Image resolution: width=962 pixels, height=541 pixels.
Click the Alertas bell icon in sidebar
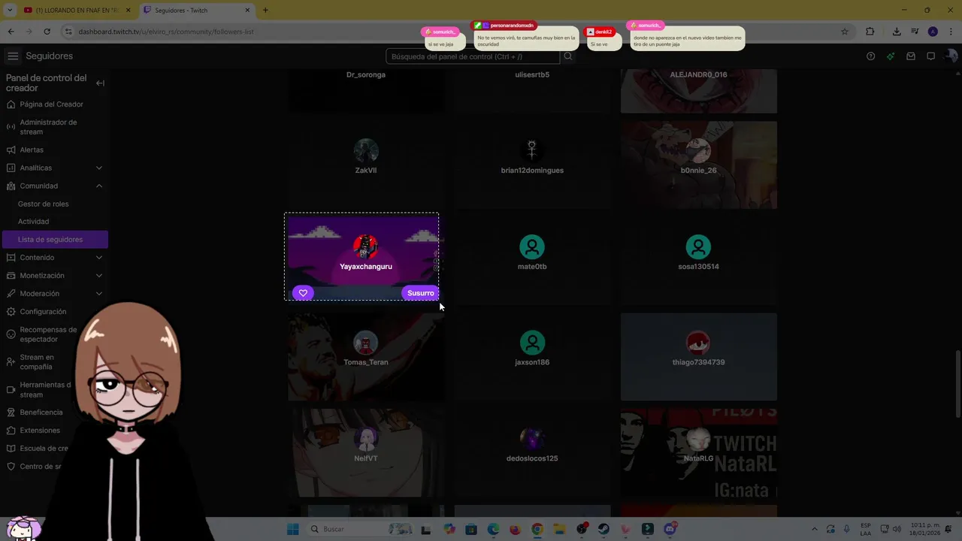click(11, 150)
